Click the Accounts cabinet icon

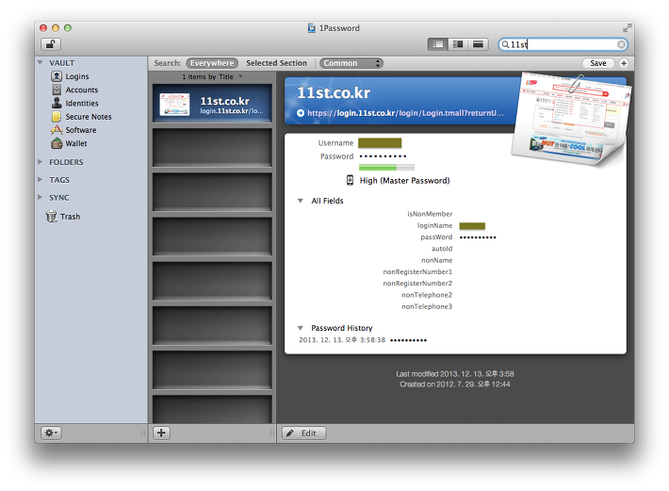pos(57,90)
